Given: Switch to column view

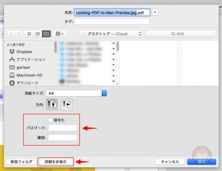Looking at the screenshot, I should click(x=46, y=34).
